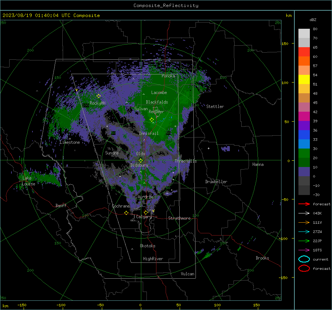
Task: Click the magenta 18TS arrow in legend
Action: pos(304,250)
